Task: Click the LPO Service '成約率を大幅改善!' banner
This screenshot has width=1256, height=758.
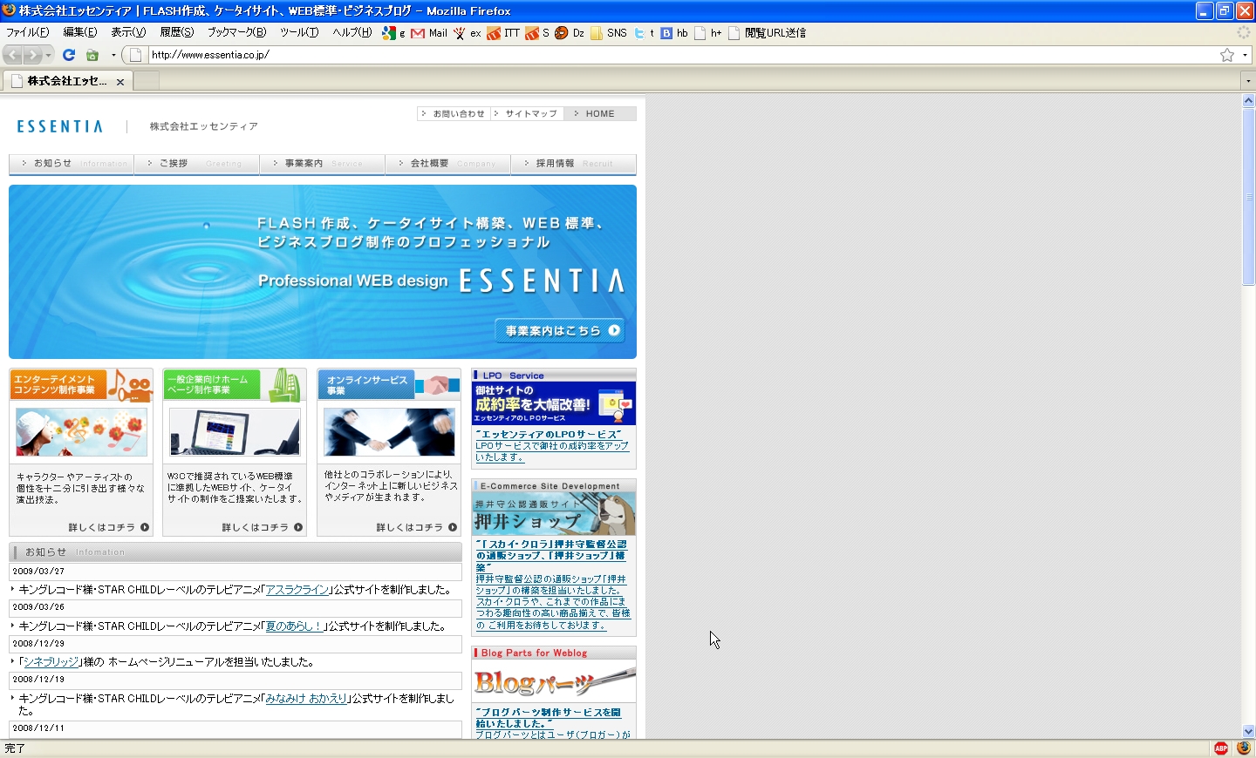Action: (x=554, y=403)
